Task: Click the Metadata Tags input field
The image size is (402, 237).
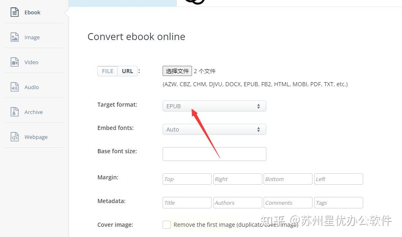Action: (338, 203)
